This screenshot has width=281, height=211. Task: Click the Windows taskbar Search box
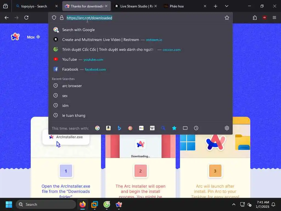tap(46, 204)
